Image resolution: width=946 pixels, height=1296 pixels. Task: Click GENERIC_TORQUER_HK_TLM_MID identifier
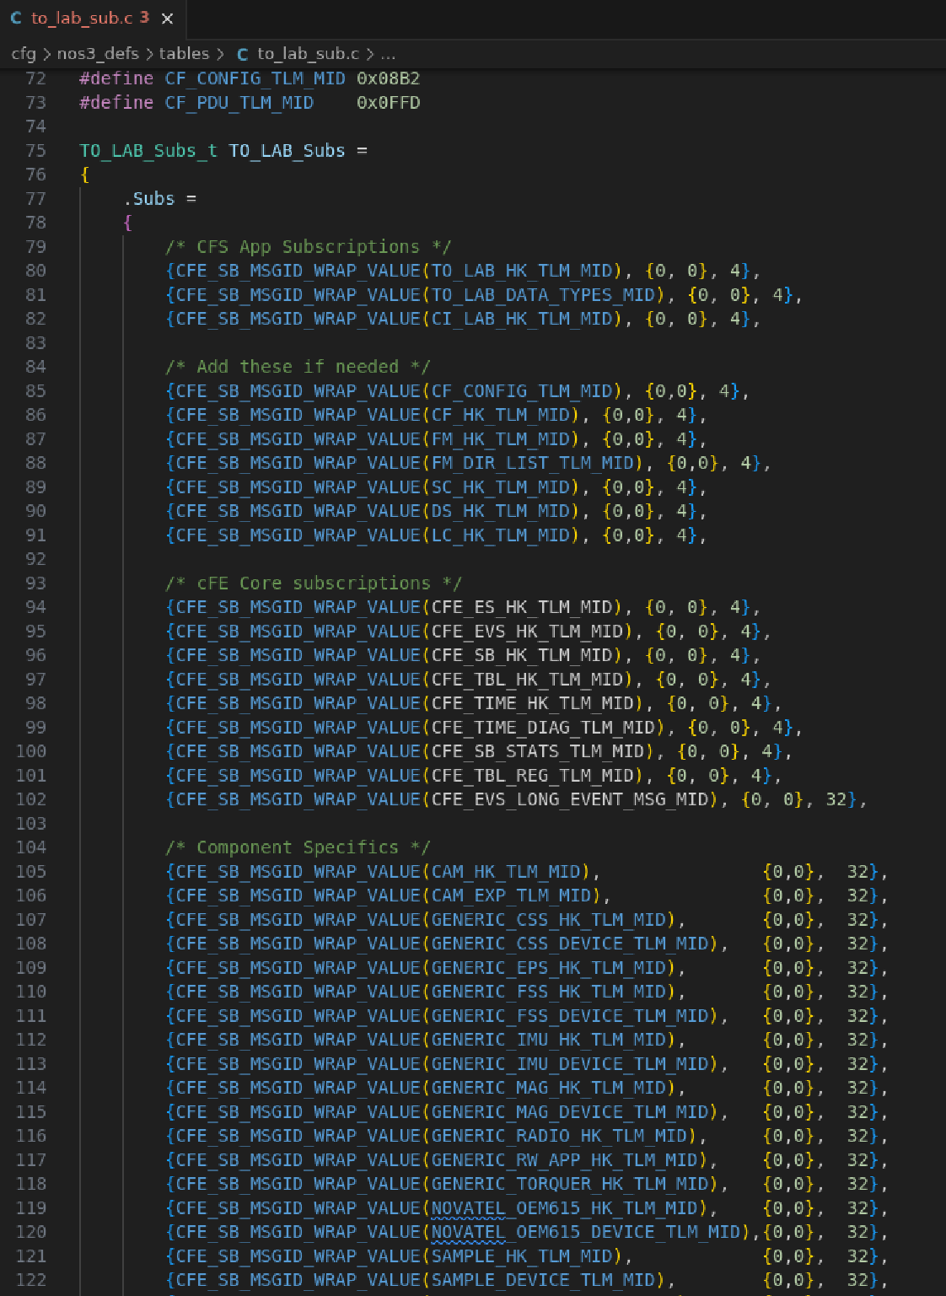pyautogui.click(x=570, y=1184)
